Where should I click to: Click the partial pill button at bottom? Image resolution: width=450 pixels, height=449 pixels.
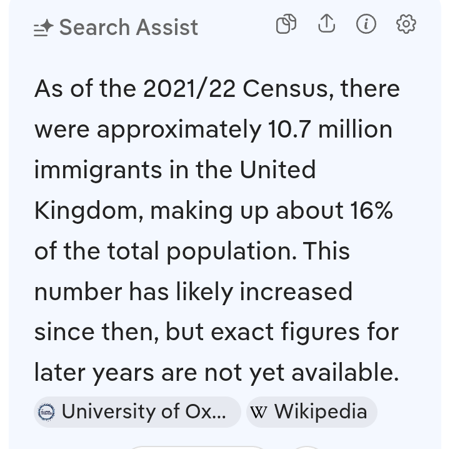point(197,446)
